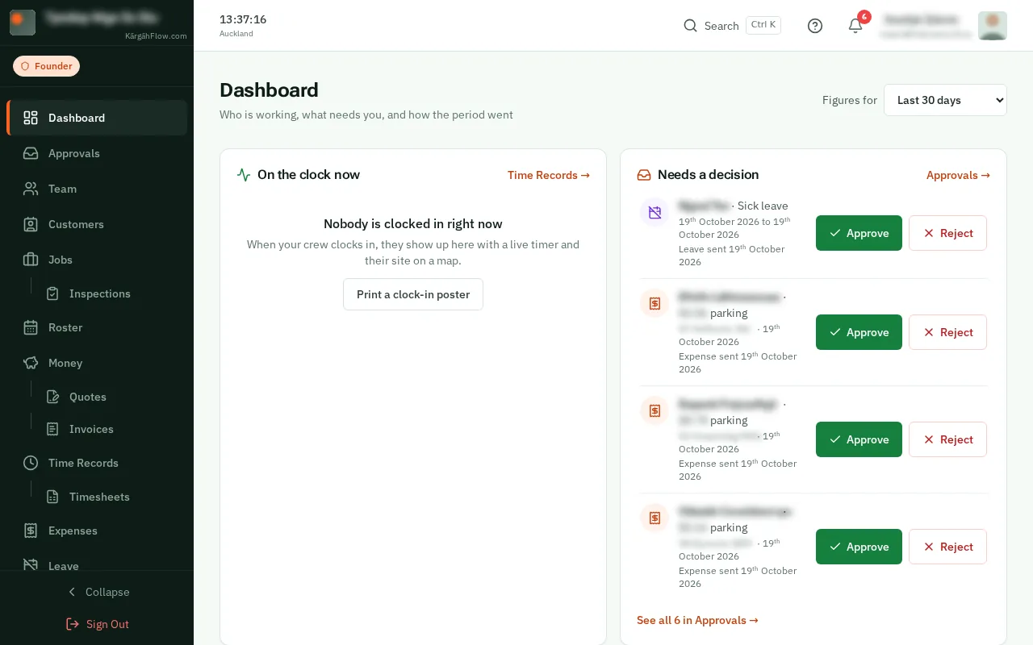Viewport: 1033px width, 645px height.
Task: Follow the Approvals arrow link in decisions card
Action: coord(958,175)
